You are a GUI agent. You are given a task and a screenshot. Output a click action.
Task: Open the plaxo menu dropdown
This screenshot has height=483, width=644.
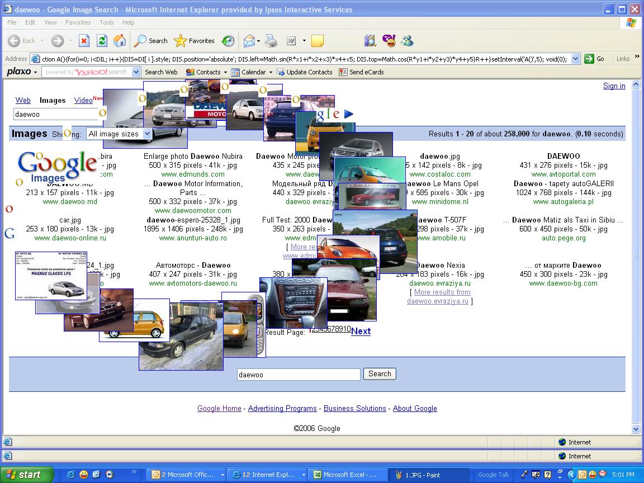(x=22, y=72)
